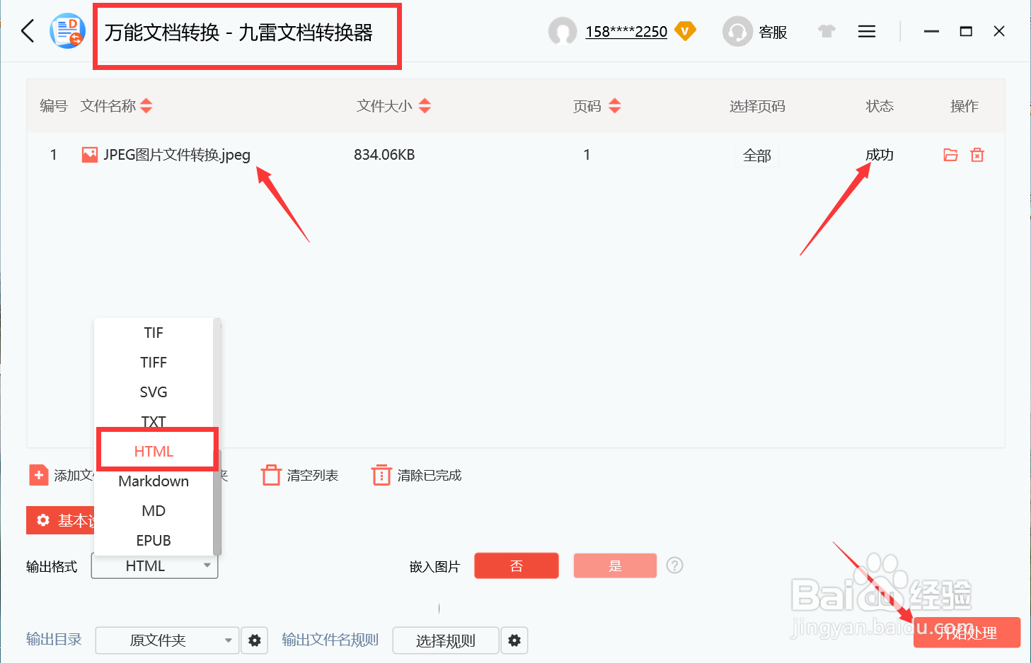Go back using the left arrow icon
The image size is (1031, 663).
point(28,31)
